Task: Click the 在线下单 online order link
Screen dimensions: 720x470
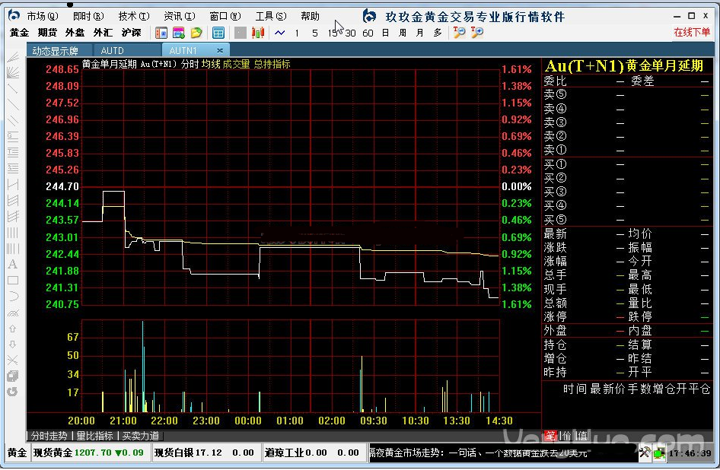Action: [691, 33]
